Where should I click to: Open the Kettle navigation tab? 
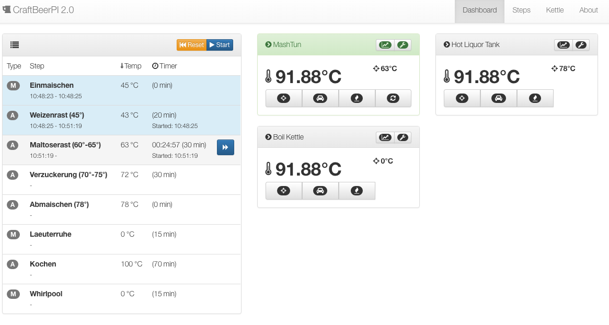pos(555,10)
